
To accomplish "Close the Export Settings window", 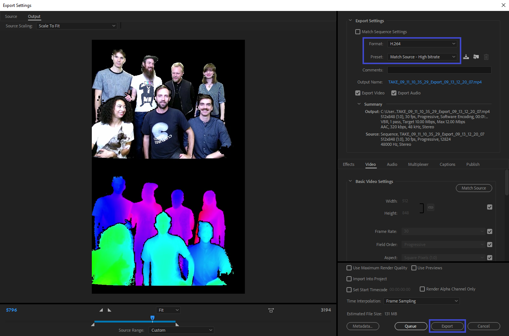I will point(503,5).
